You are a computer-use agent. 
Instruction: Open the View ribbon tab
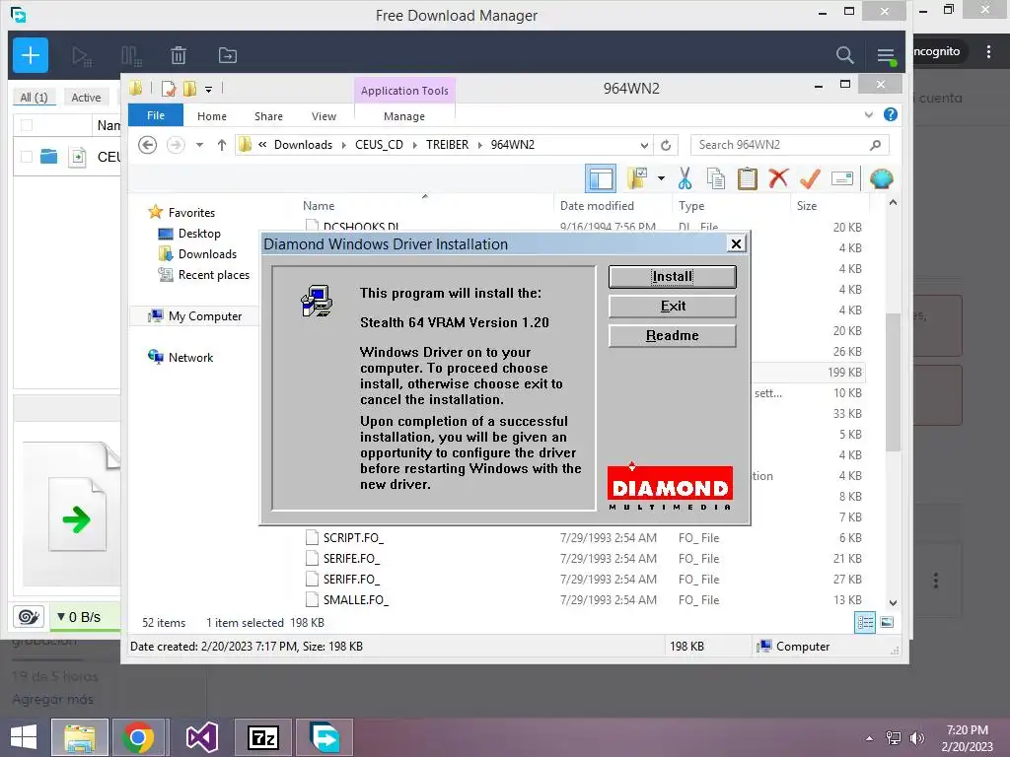[324, 116]
